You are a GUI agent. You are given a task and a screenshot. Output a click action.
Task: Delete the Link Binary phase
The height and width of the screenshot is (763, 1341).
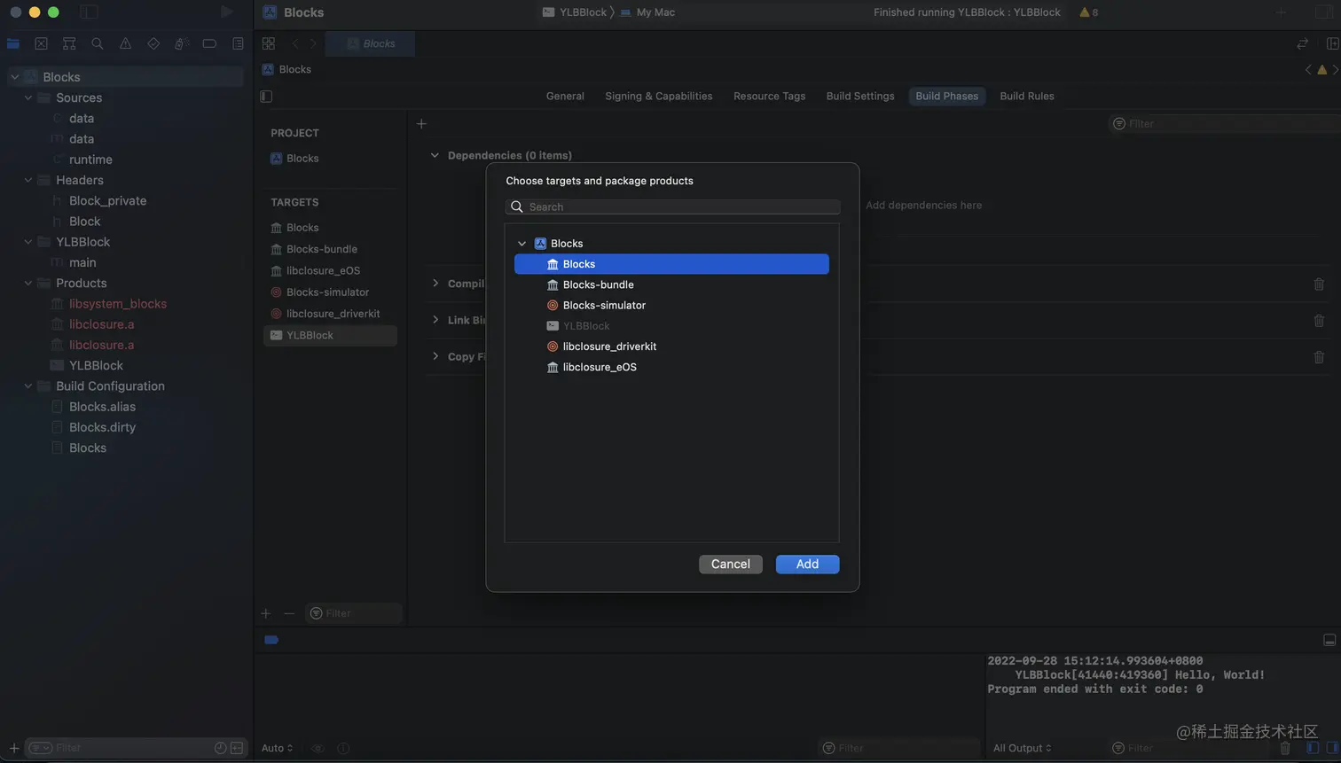coord(1319,321)
